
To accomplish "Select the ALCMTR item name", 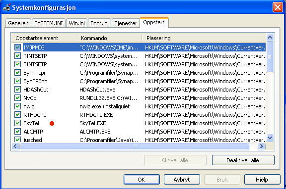I will (33, 132).
